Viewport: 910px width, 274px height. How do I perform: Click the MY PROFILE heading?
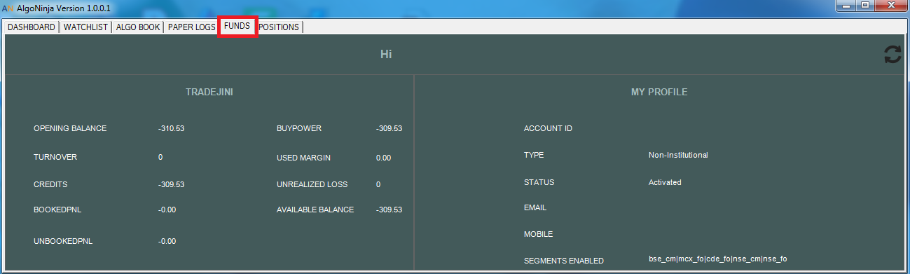pyautogui.click(x=659, y=92)
